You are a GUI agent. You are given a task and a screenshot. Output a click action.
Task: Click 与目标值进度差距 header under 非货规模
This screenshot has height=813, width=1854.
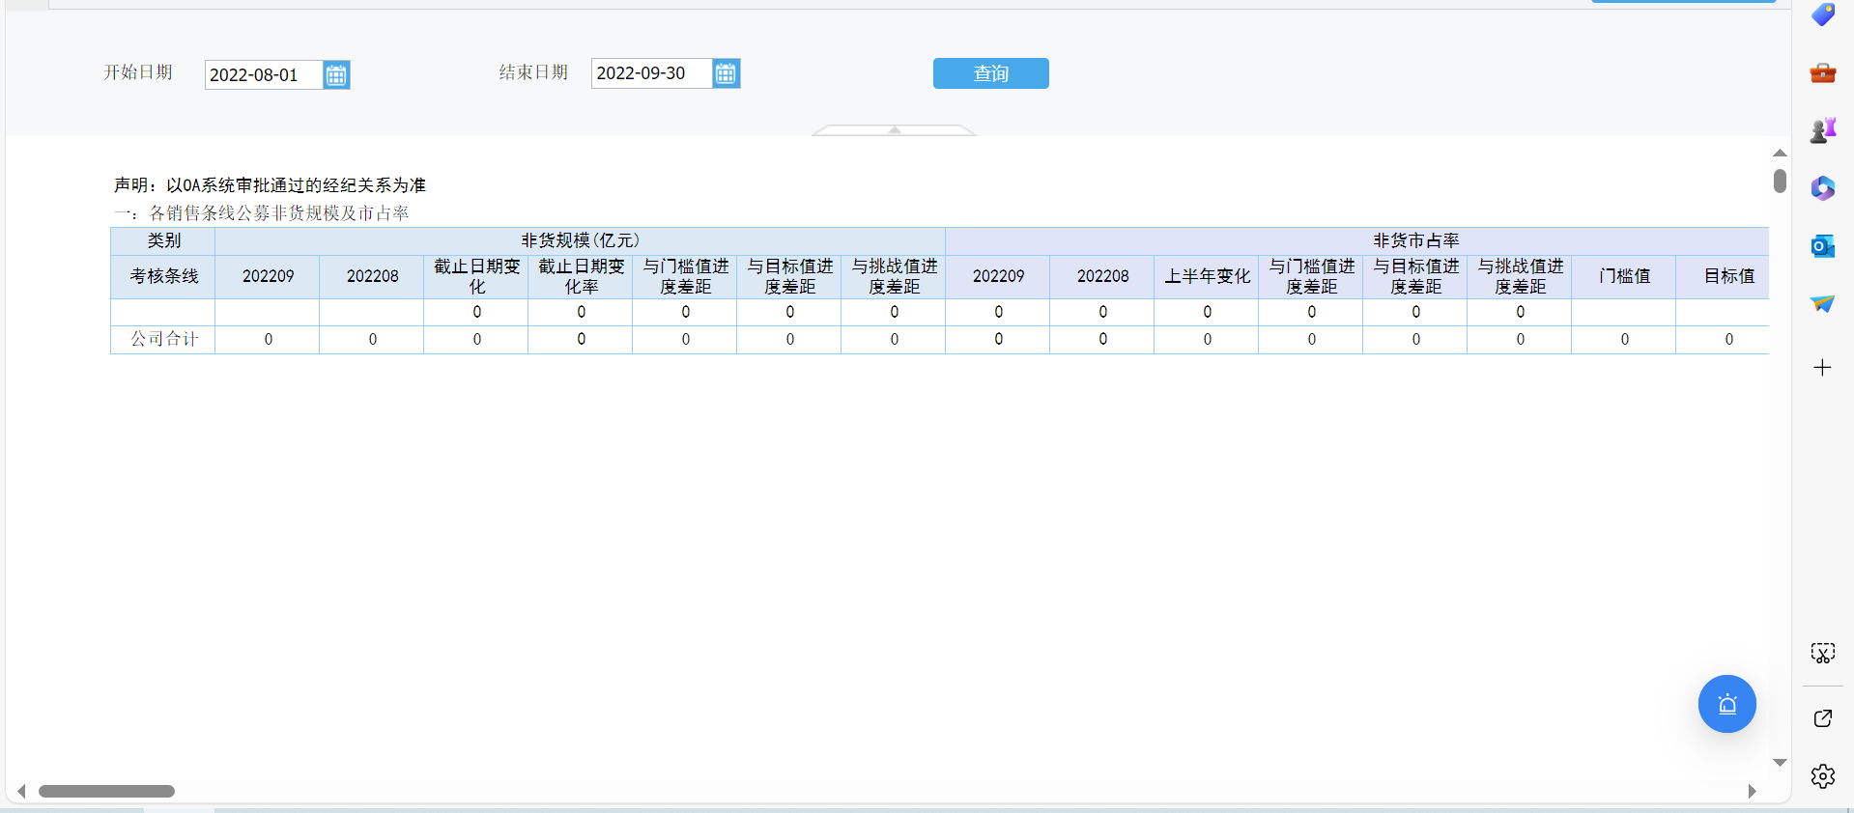click(x=789, y=276)
